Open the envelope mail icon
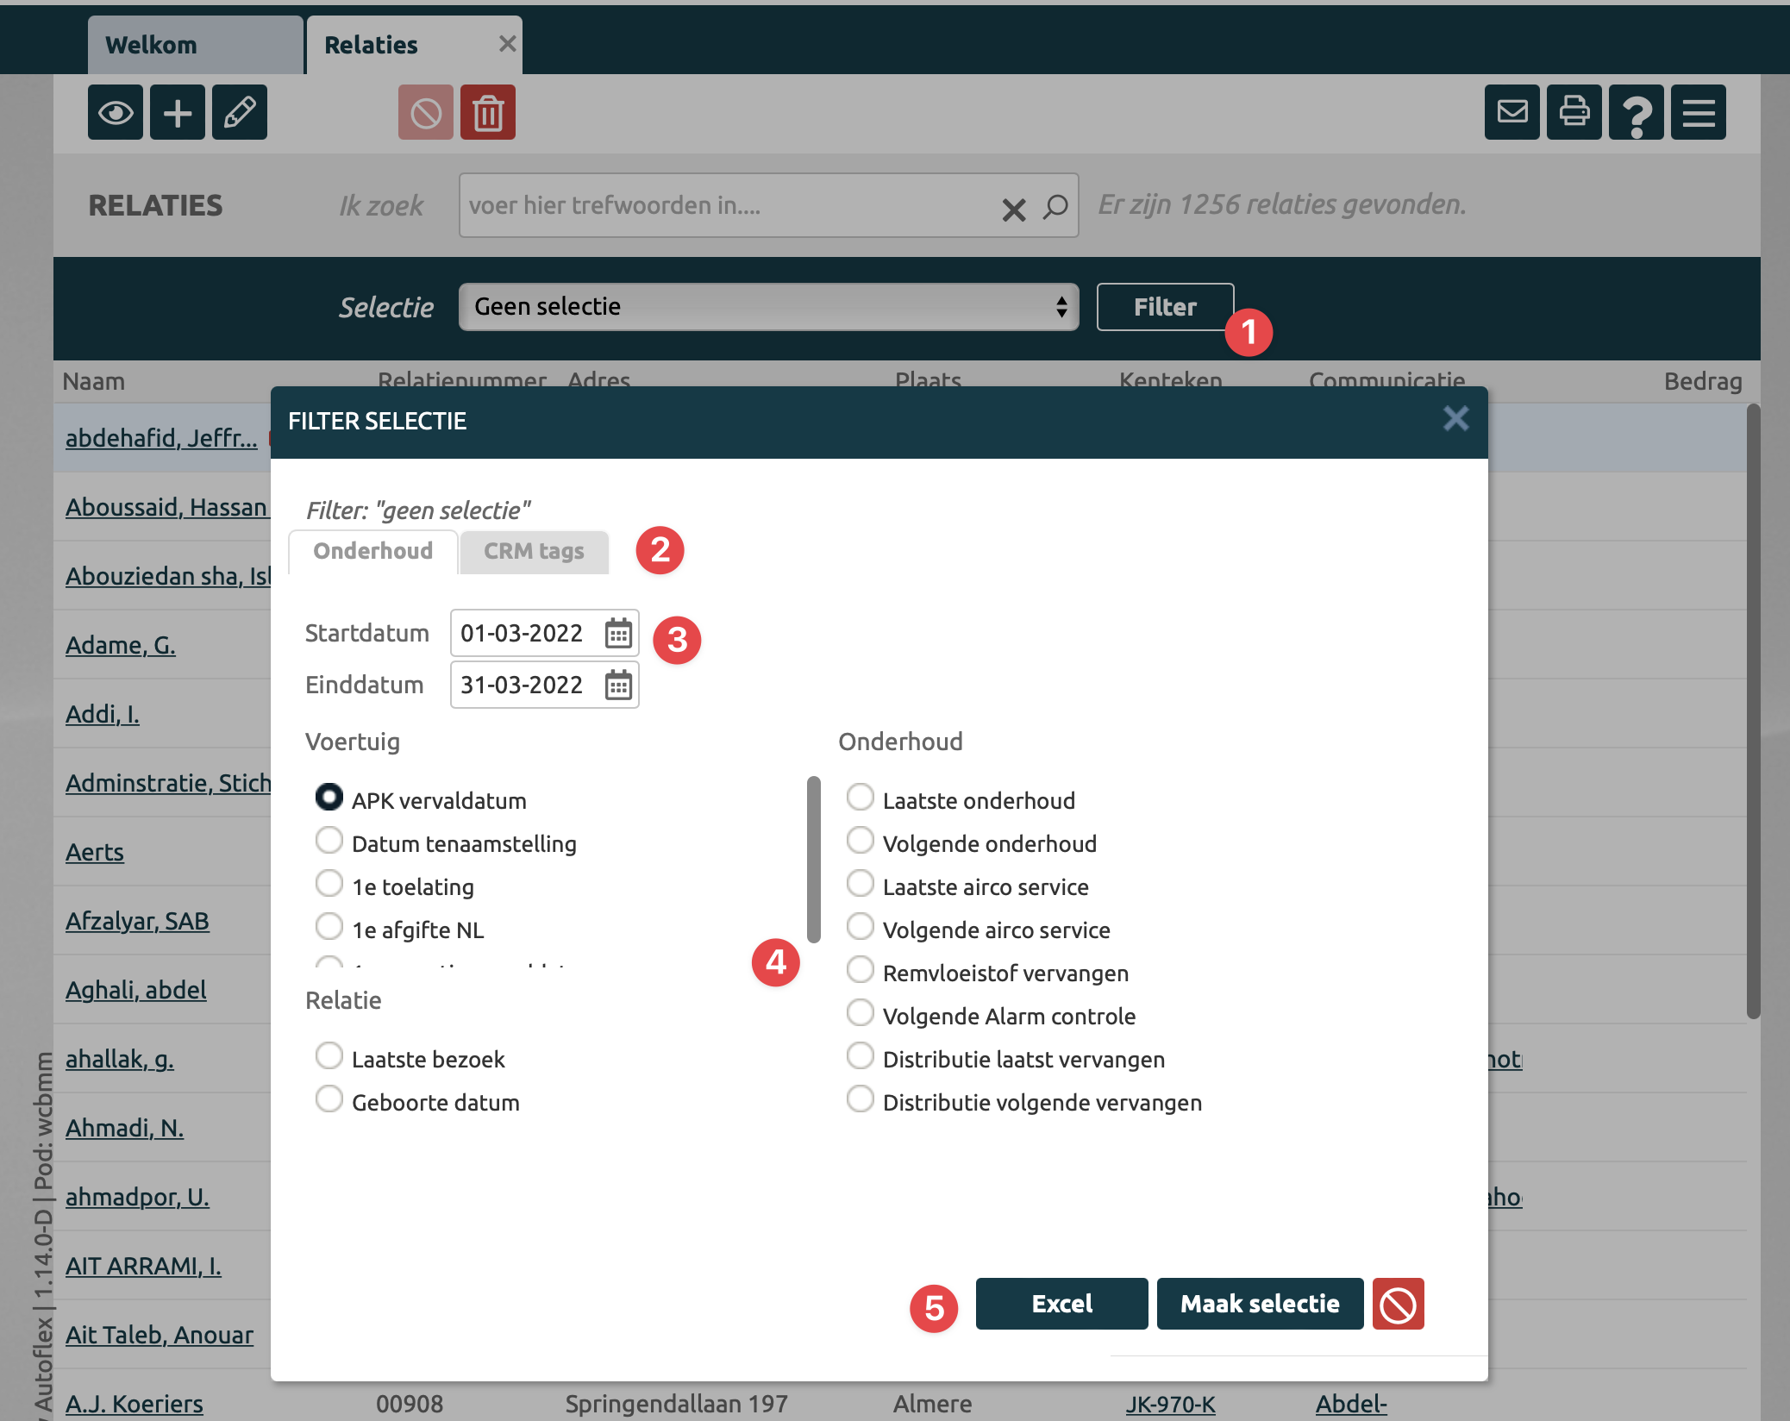 [x=1511, y=112]
